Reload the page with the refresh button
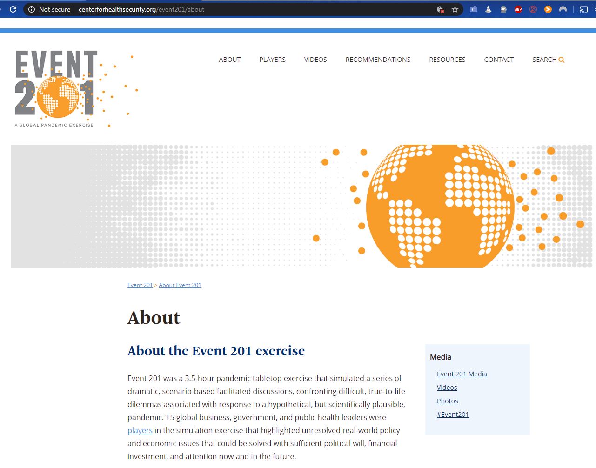Image resolution: width=596 pixels, height=468 pixels. (13, 9)
